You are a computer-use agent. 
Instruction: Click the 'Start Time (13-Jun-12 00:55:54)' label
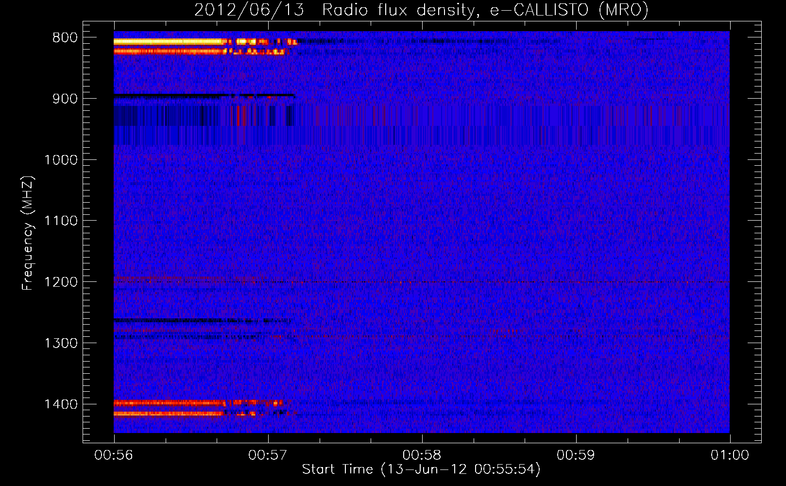click(x=421, y=469)
